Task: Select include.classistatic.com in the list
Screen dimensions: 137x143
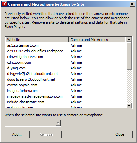Action: [66, 102]
